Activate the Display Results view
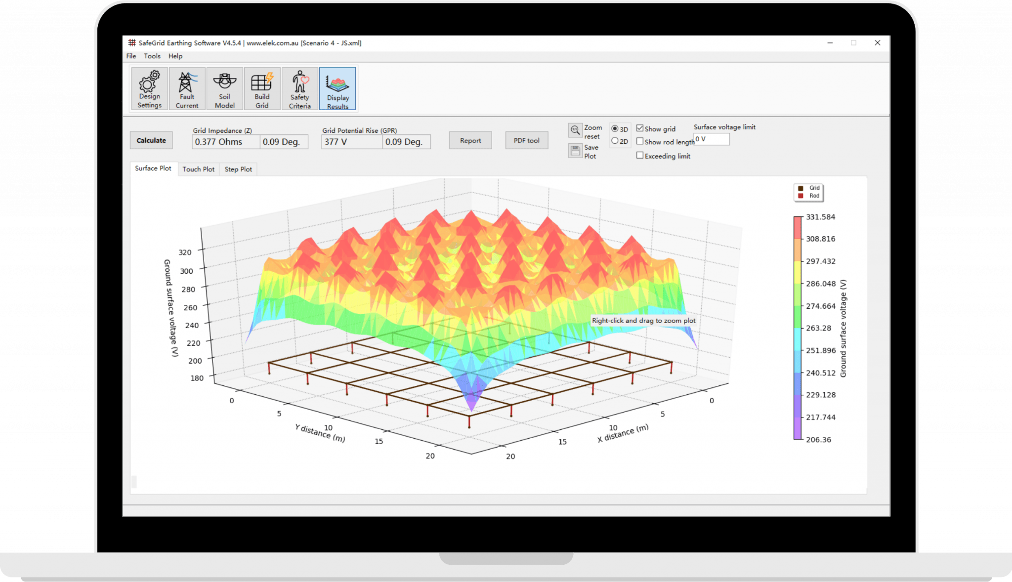Screen dimensions: 1012x582 [x=337, y=89]
